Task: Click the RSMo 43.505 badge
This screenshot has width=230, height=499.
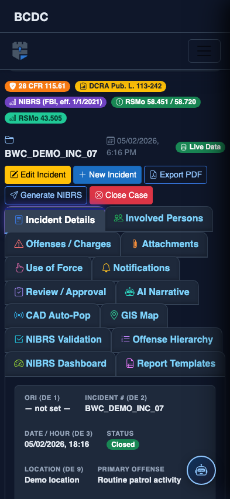Action: click(x=36, y=118)
